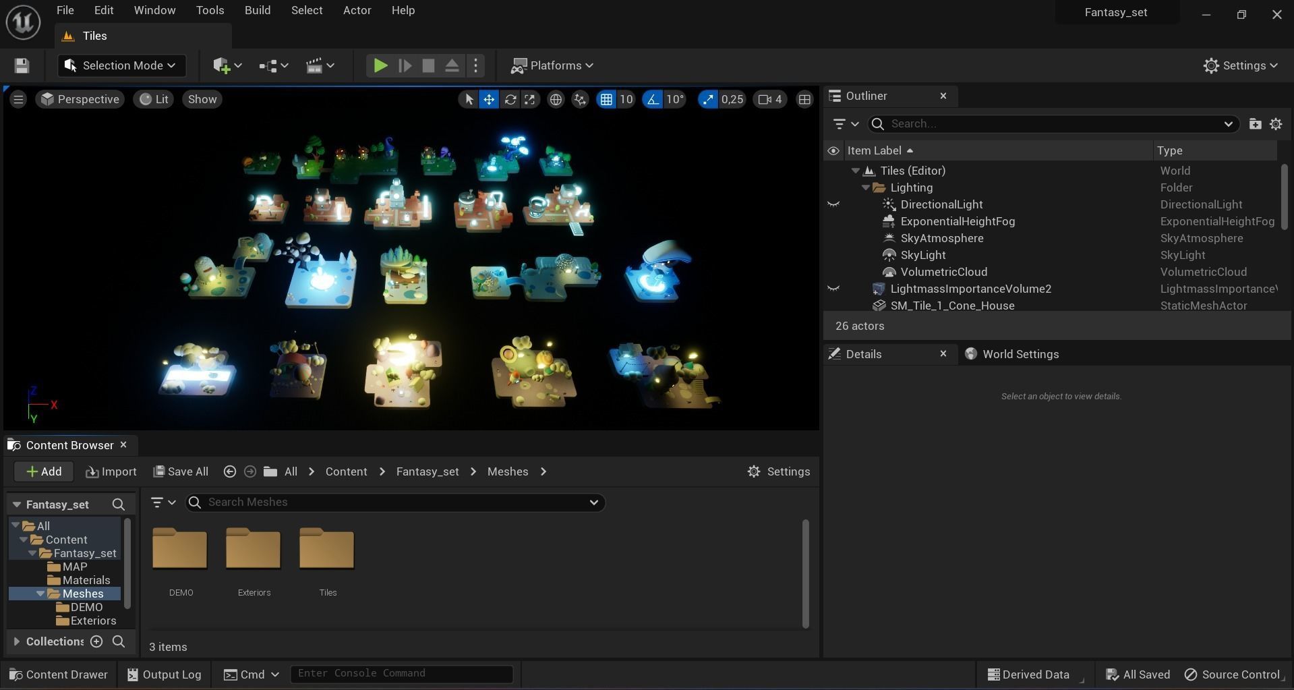Viewport: 1294px width, 690px height.
Task: Open Outliner settings gear
Action: [1276, 124]
